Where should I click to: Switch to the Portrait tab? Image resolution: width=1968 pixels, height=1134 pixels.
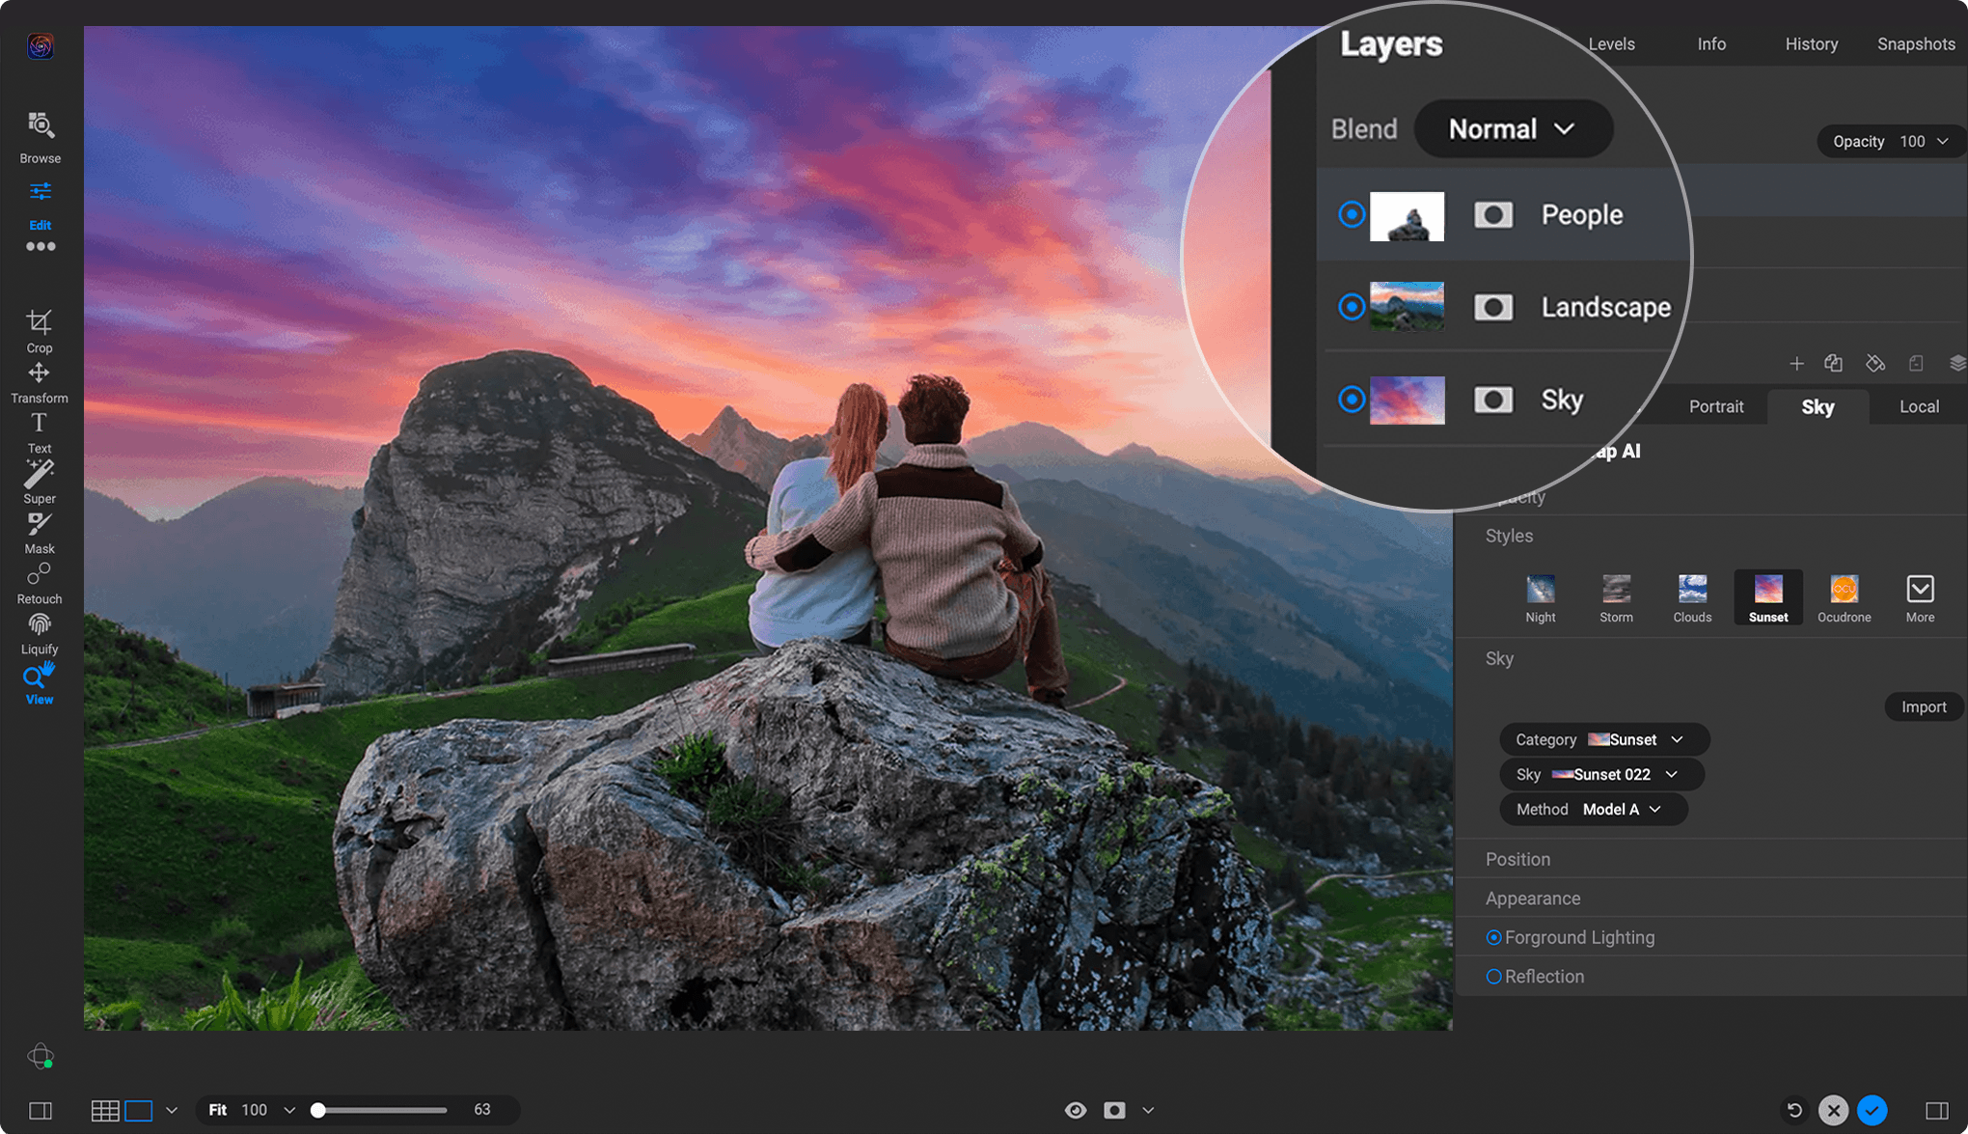point(1716,406)
